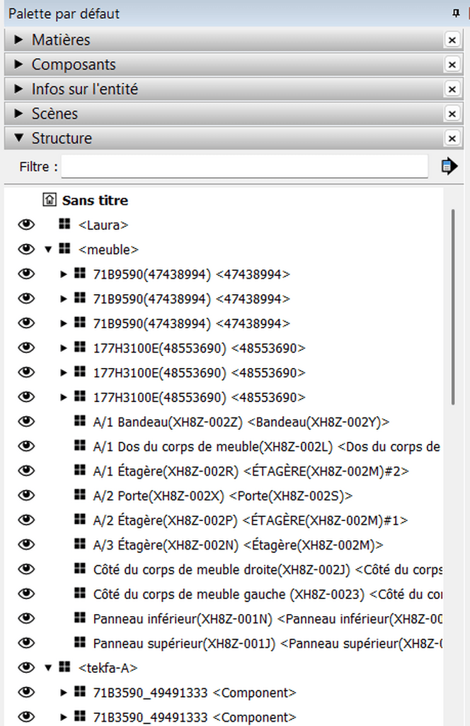Open the Infos sur l'entité panel
The image size is (470, 726).
[19, 89]
